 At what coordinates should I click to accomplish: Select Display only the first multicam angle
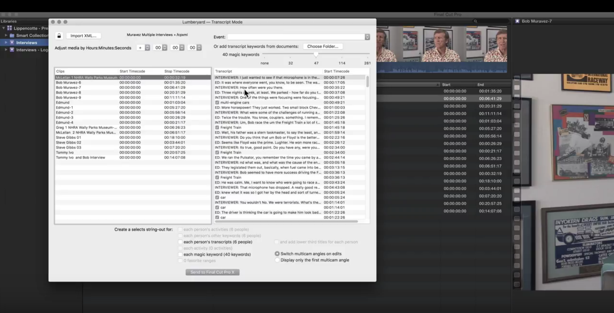[x=277, y=260]
